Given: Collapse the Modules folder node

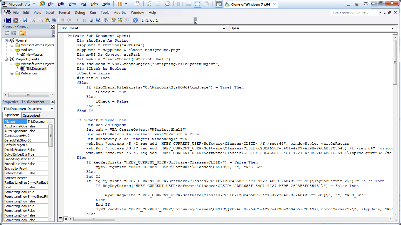Looking at the screenshot, I should 12,50.
